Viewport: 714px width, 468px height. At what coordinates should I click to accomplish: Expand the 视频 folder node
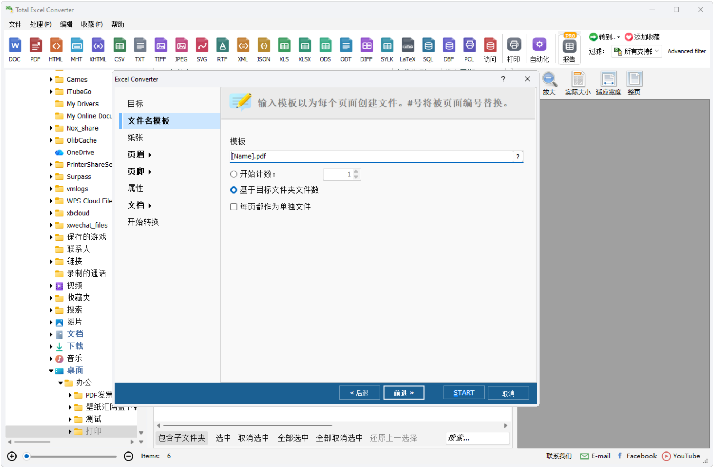[51, 286]
